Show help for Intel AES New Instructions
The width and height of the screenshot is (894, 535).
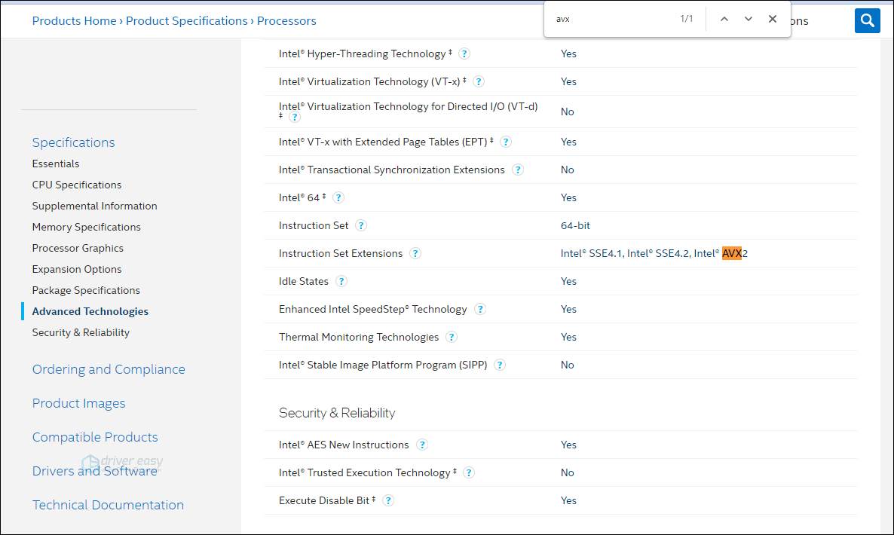422,445
